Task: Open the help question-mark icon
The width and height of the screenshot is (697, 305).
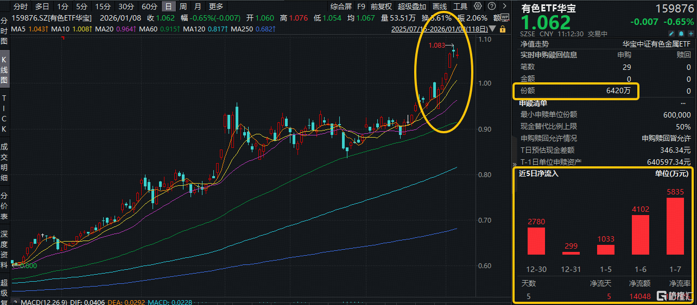Action: pyautogui.click(x=491, y=7)
